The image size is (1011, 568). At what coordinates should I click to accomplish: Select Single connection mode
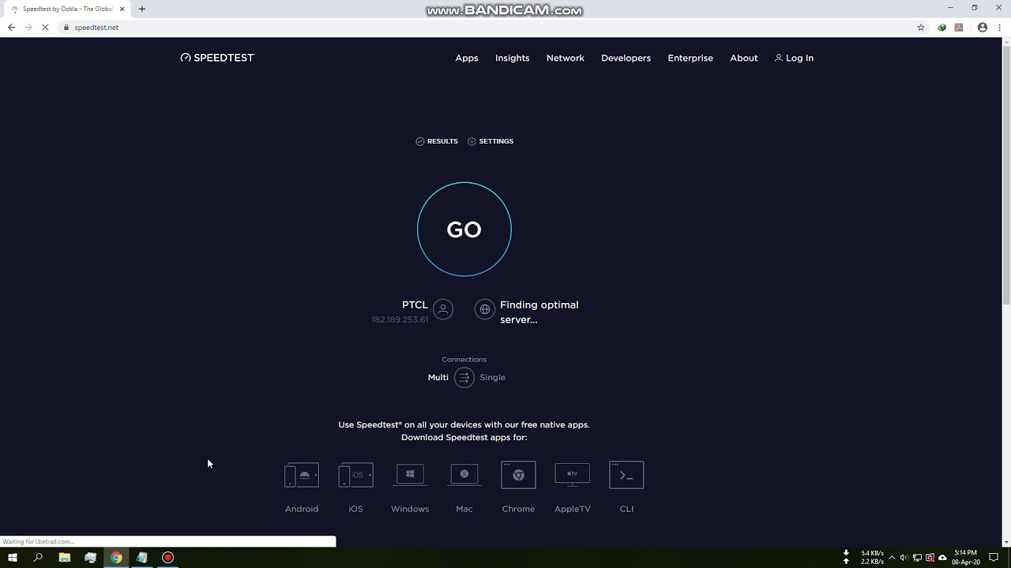coord(492,377)
